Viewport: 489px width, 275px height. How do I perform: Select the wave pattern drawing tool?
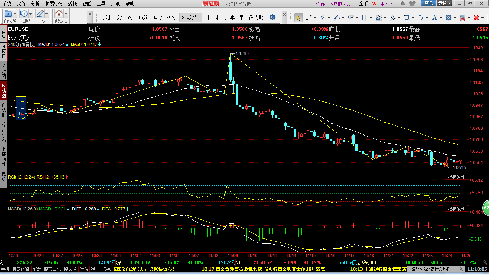click(337, 18)
